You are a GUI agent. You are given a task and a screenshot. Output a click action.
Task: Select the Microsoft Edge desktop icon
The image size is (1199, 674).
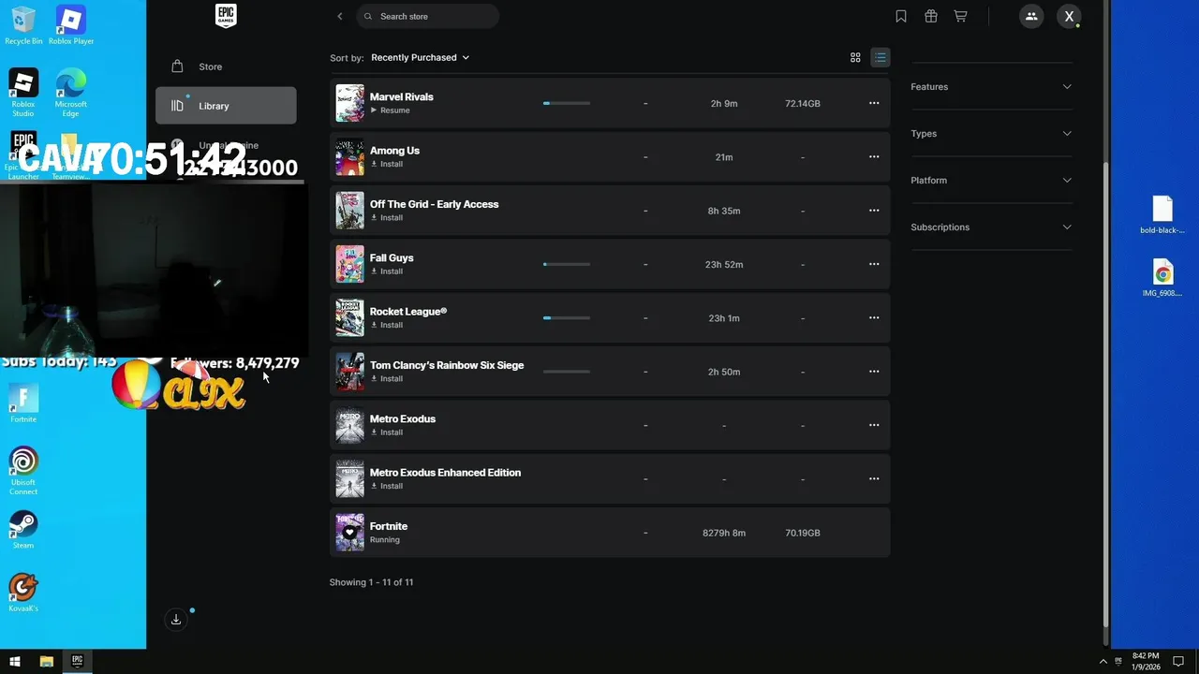71,92
